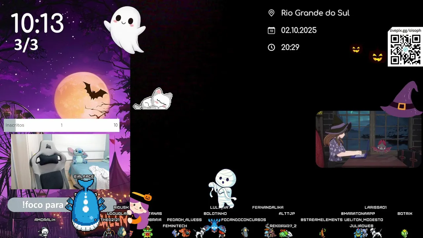Click the 3/3 session counter
The width and height of the screenshot is (423, 238).
click(26, 45)
